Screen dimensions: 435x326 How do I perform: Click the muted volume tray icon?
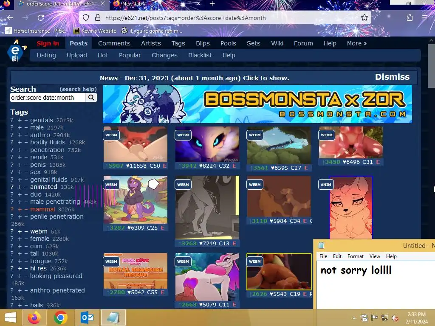click(395, 318)
